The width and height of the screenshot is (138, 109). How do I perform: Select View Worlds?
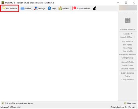click(128, 51)
